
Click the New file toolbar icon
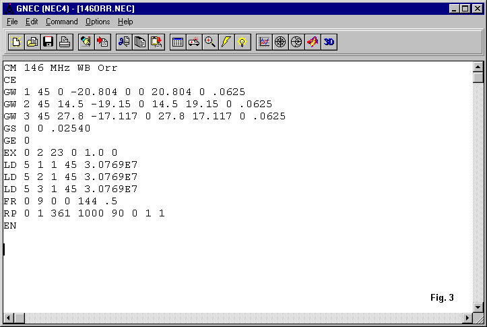16,42
